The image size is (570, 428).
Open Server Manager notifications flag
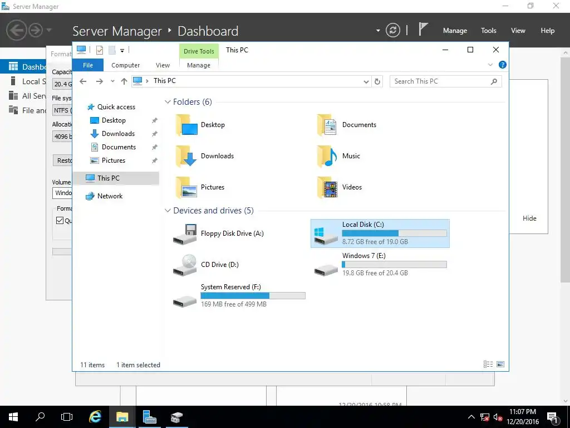point(422,29)
